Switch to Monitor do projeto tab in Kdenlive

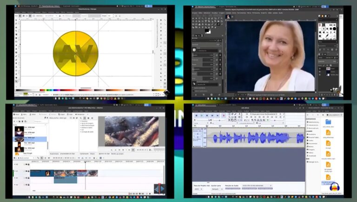(117, 154)
